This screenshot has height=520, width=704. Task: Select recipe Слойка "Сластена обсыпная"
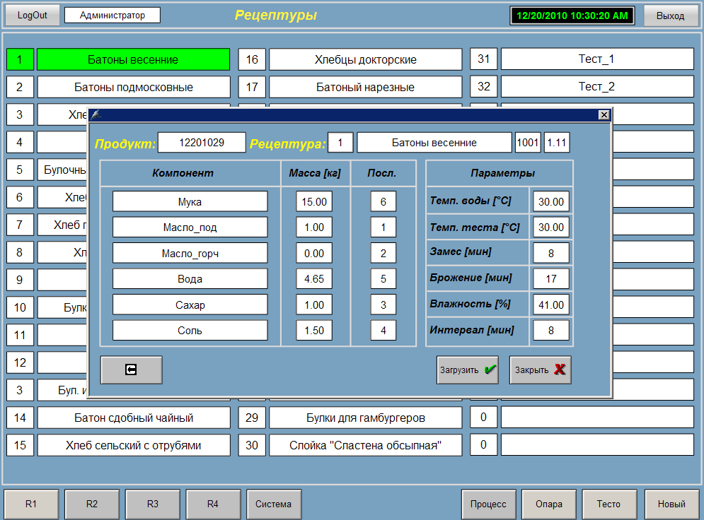[x=366, y=445]
